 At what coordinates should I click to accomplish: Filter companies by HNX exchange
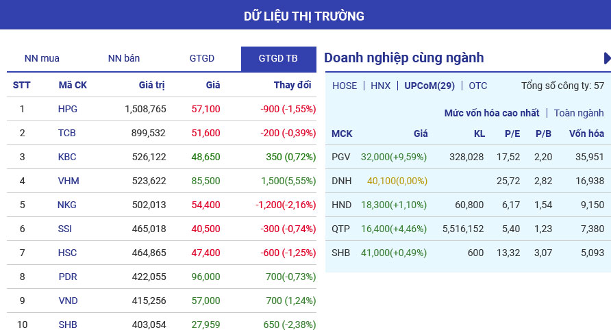[x=380, y=86]
